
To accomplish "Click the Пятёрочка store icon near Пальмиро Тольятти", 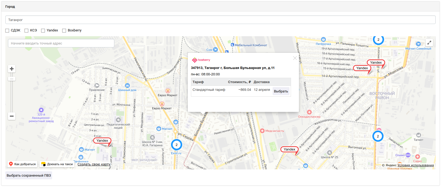I will [x=323, y=39].
